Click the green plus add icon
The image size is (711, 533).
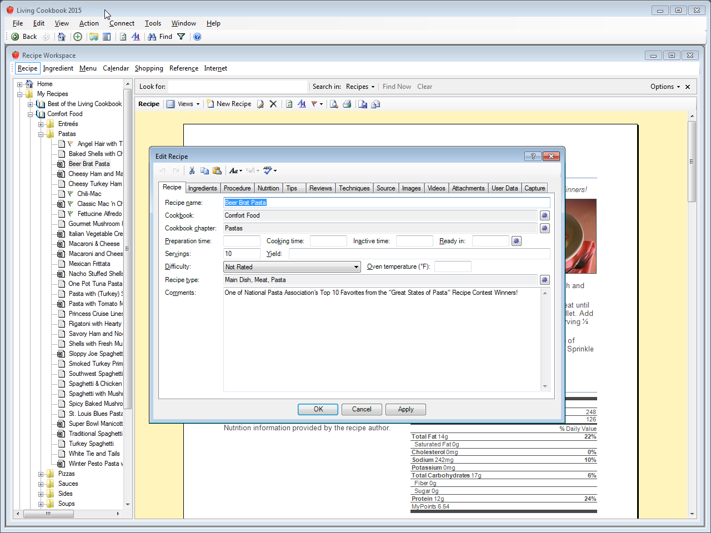[78, 37]
